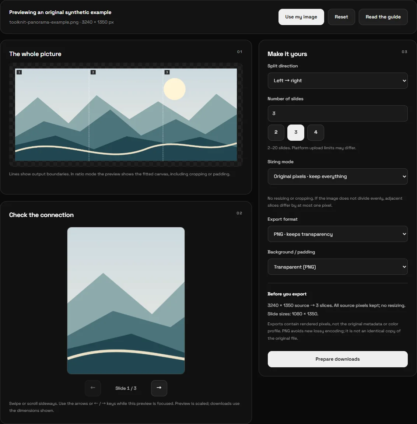This screenshot has width=417, height=424.
Task: Reset the panorama settings
Action: (x=341, y=17)
